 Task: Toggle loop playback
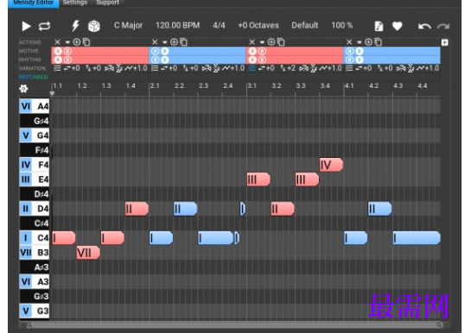(44, 26)
